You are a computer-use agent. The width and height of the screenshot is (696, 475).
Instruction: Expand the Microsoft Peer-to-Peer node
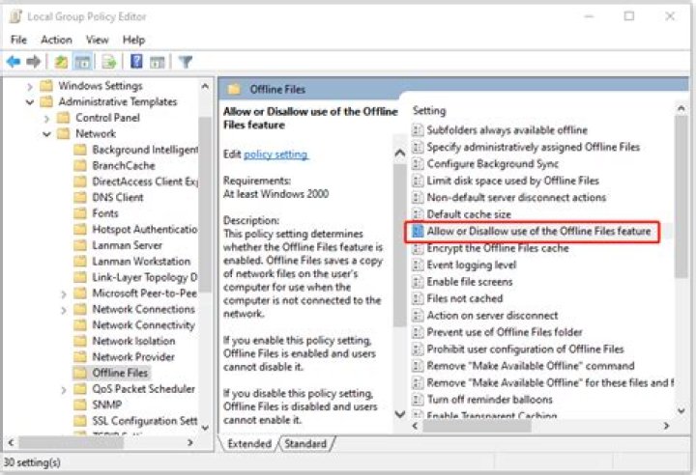(64, 294)
